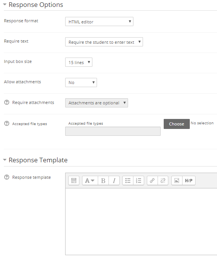Open the Input box size dropdown
The image size is (217, 259).
[79, 62]
